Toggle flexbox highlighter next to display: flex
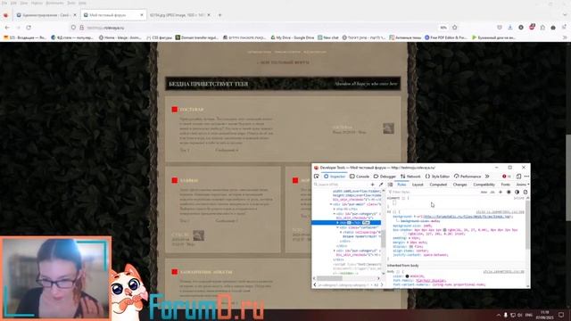571x321 pixels. 411,246
